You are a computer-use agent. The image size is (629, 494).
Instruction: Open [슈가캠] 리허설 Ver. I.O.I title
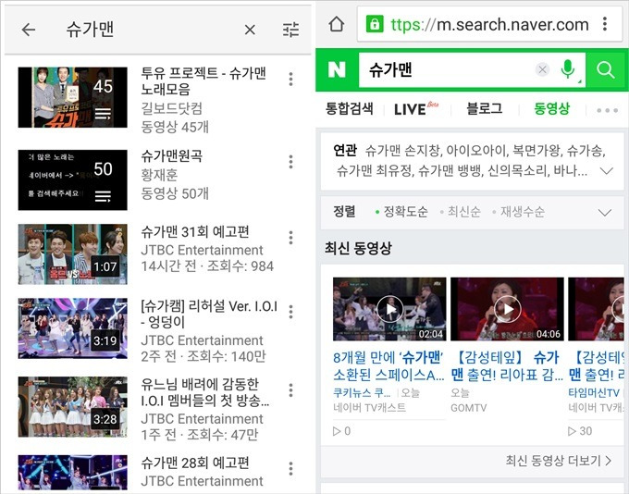(x=209, y=315)
